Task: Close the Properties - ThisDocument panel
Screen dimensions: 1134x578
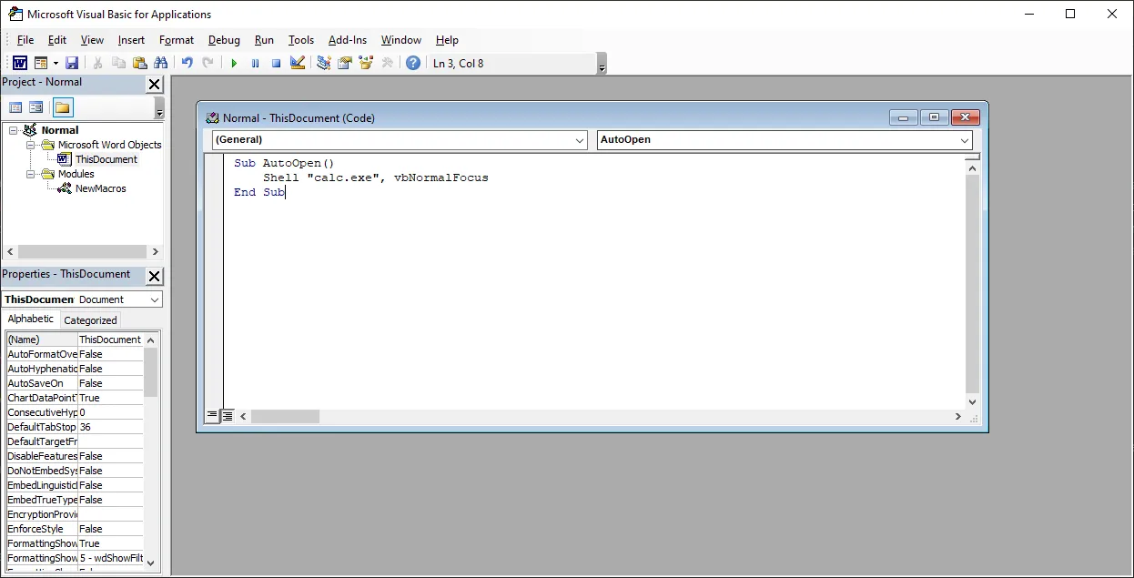Action: [x=155, y=276]
